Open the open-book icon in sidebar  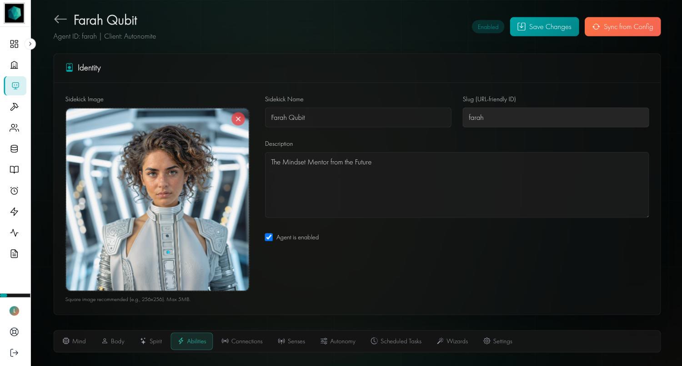tap(14, 170)
